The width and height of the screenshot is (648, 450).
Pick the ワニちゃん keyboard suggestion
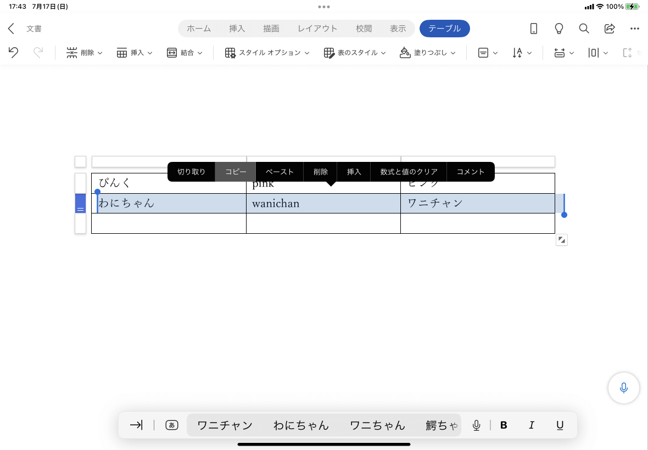point(377,425)
